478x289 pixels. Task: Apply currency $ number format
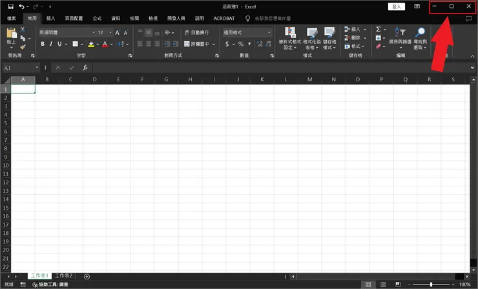pos(227,44)
